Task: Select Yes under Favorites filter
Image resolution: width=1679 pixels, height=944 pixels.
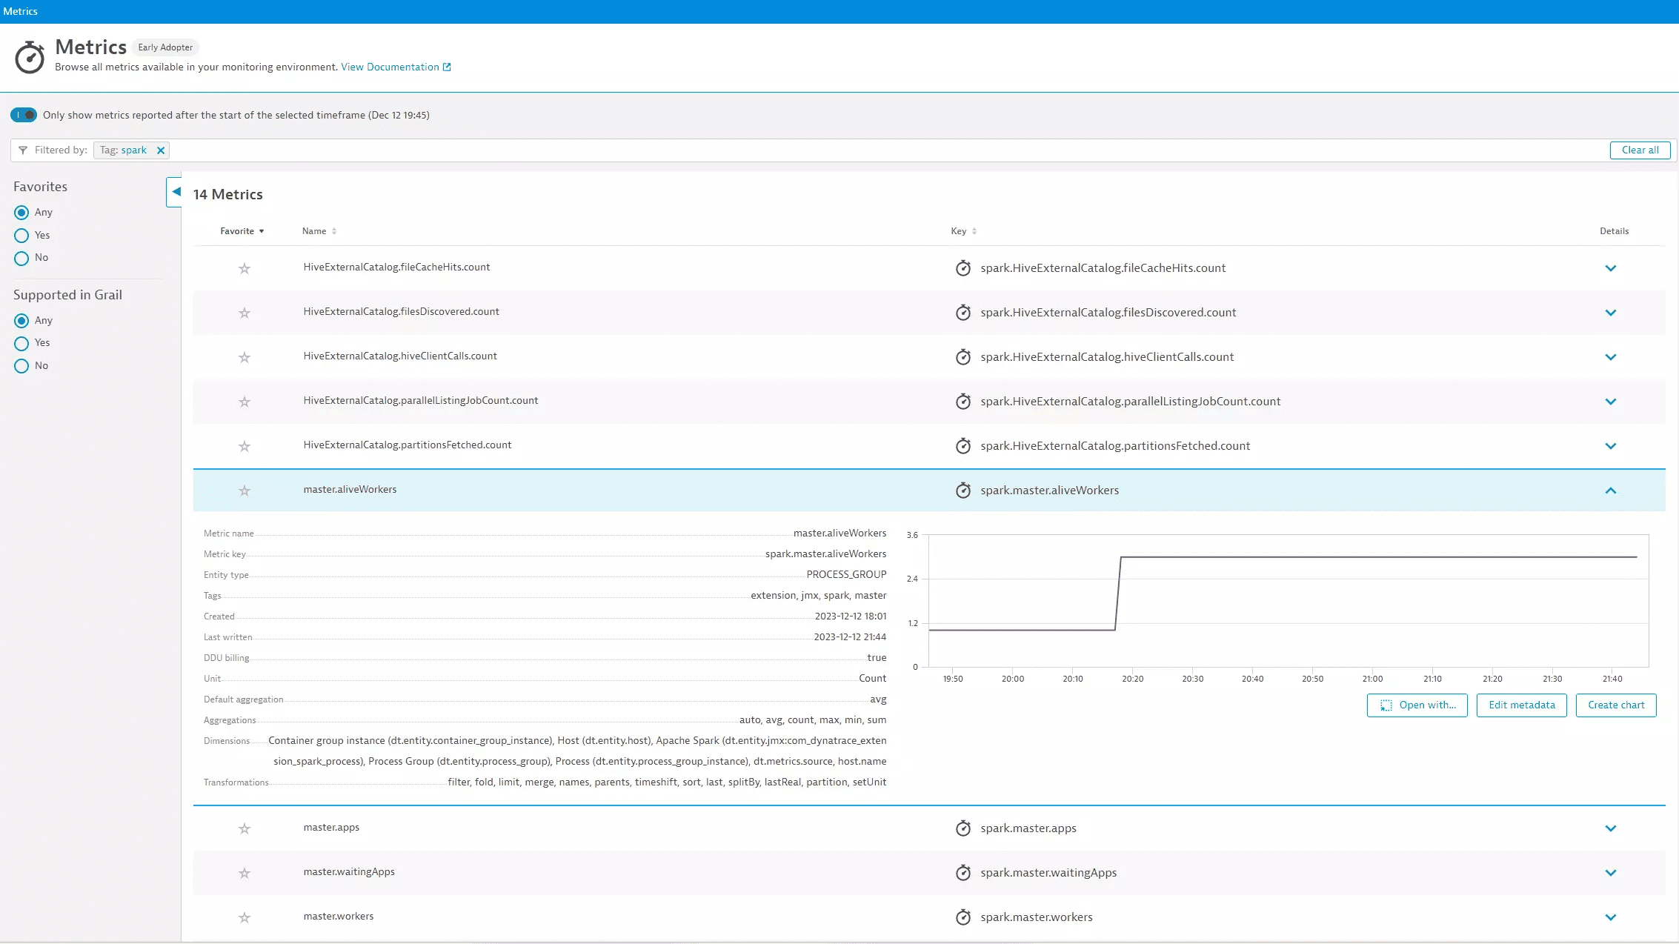Action: (x=21, y=236)
